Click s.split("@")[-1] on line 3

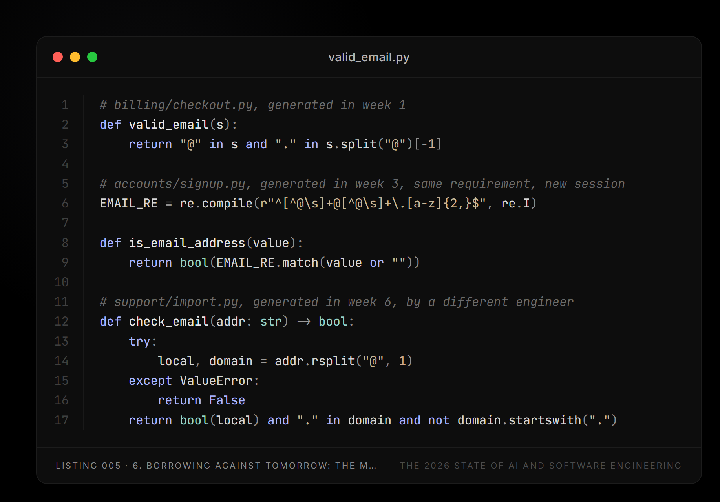point(384,144)
